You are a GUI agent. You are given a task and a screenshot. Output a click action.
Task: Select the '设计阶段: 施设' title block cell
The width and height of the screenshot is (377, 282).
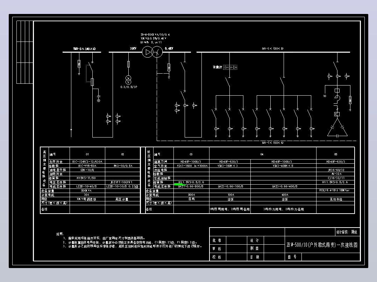[347, 232]
